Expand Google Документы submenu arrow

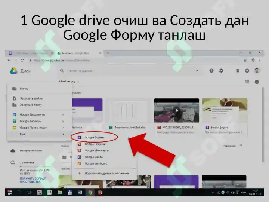pos(63,114)
